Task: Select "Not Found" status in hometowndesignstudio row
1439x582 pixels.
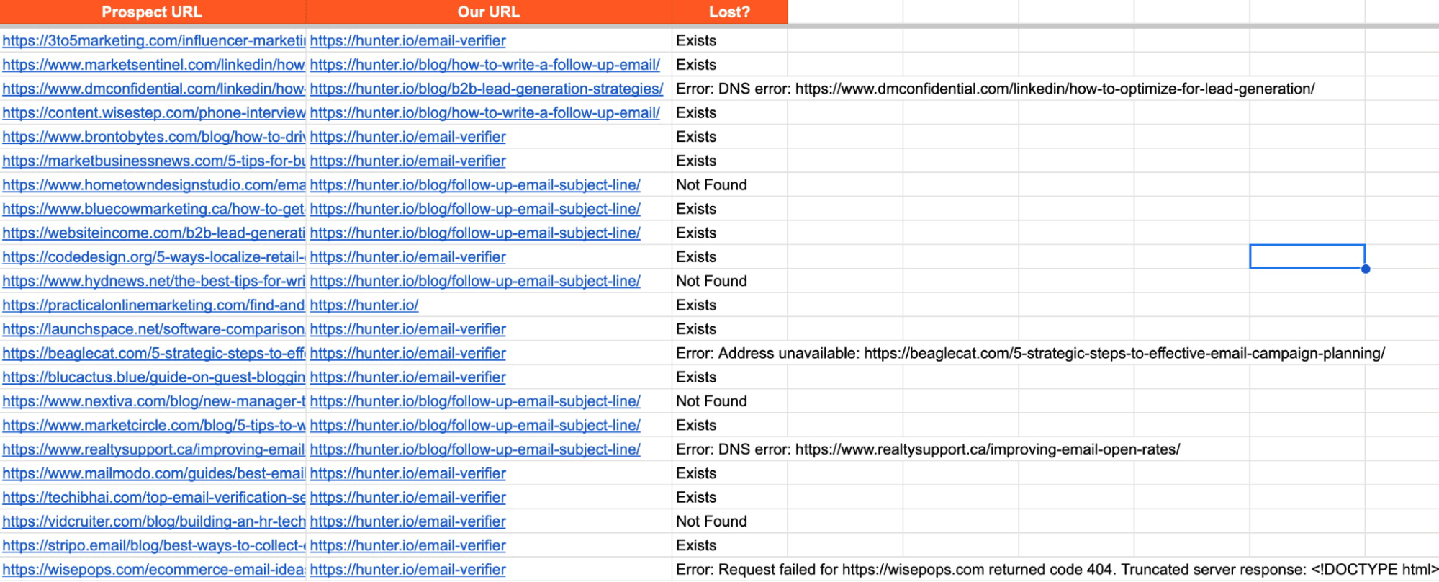Action: click(x=711, y=185)
